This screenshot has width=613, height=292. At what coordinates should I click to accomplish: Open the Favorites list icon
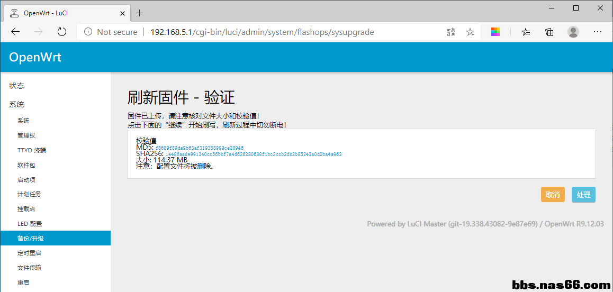click(526, 32)
